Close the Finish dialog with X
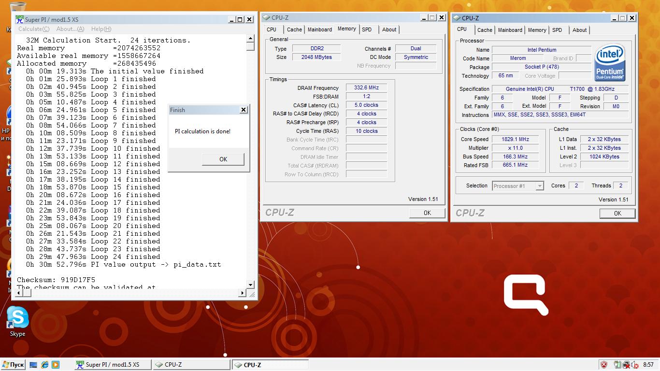 coord(244,110)
